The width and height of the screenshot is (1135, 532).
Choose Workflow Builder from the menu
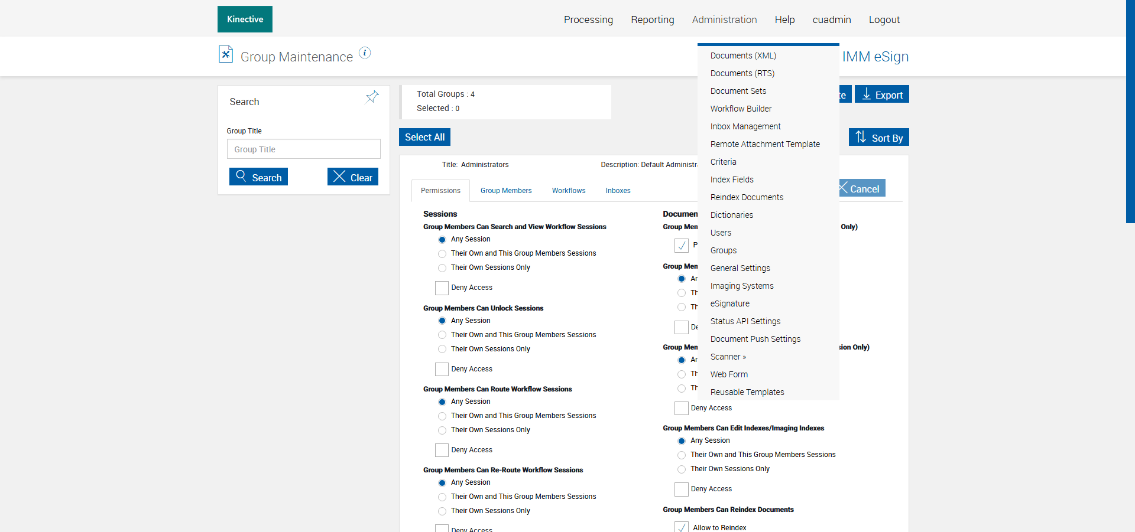[x=741, y=109]
